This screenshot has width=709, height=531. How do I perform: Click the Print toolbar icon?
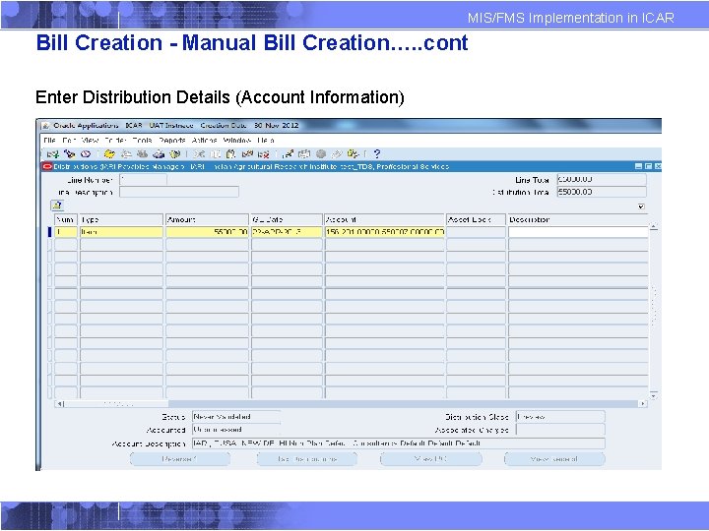click(x=159, y=154)
